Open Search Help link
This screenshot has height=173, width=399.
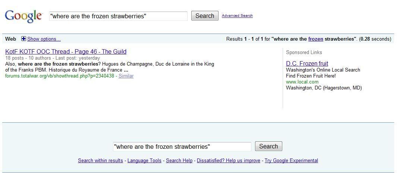click(x=179, y=161)
